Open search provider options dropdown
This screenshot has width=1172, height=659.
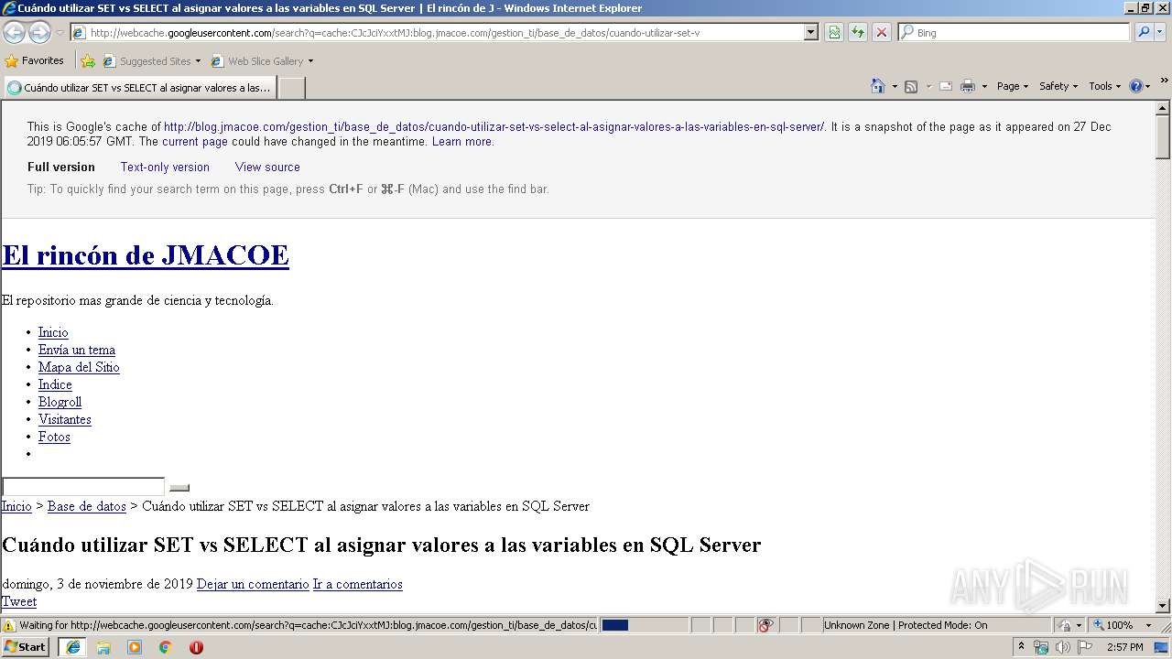coord(1162,32)
